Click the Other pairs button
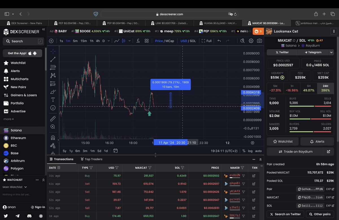Viewport: 339px width, 220px height. (320, 214)
